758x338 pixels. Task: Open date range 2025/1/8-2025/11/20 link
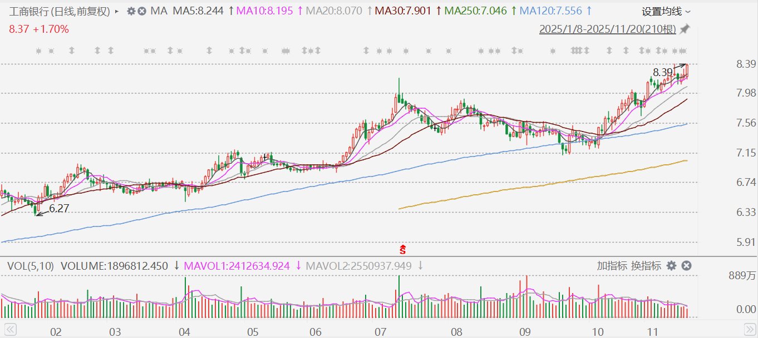tap(608, 28)
